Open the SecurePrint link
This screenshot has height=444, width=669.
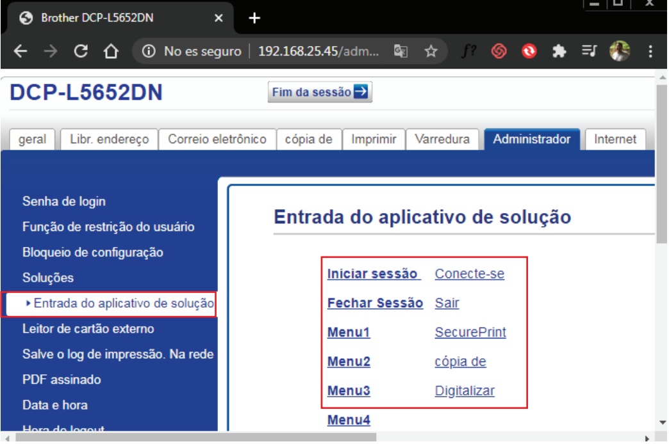[x=470, y=333]
